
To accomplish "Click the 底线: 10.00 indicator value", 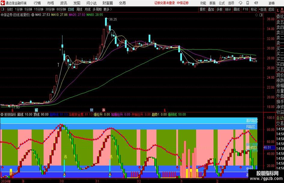I will point(25,114).
